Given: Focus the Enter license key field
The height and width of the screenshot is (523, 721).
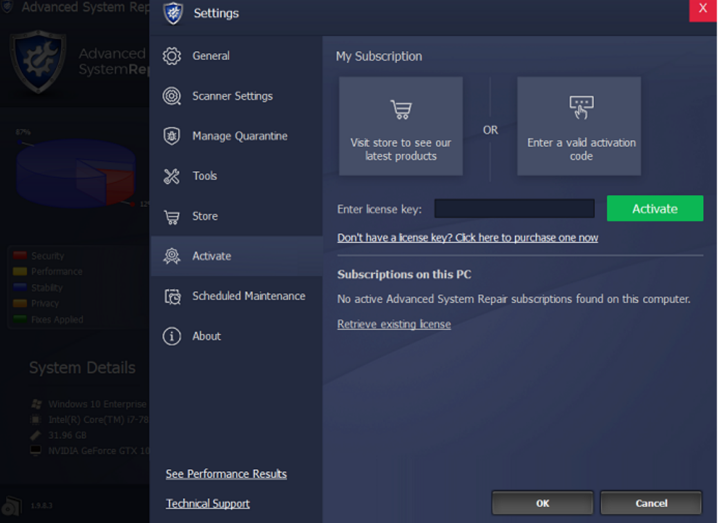Looking at the screenshot, I should coord(514,209).
